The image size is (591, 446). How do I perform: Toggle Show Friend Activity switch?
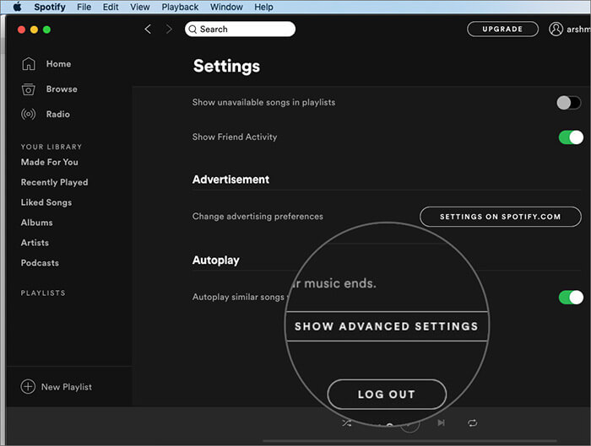point(571,137)
